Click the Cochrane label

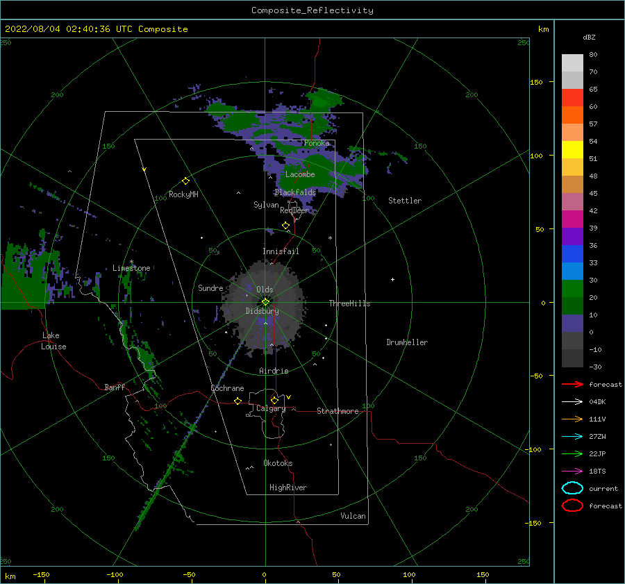[227, 388]
